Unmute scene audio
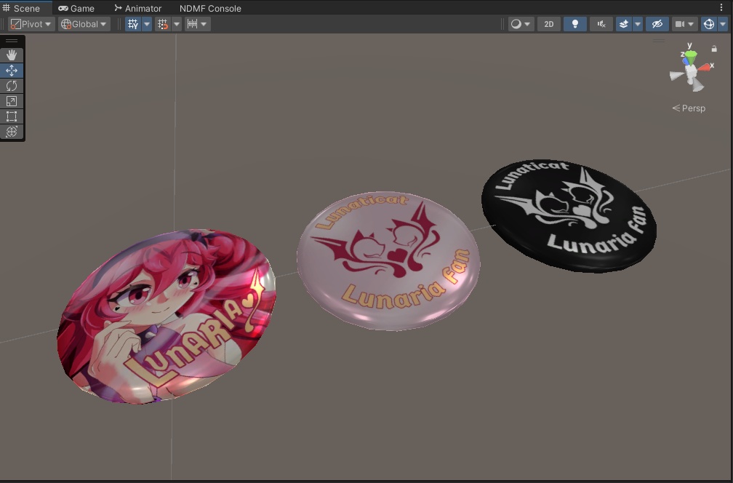The width and height of the screenshot is (733, 483). [601, 24]
